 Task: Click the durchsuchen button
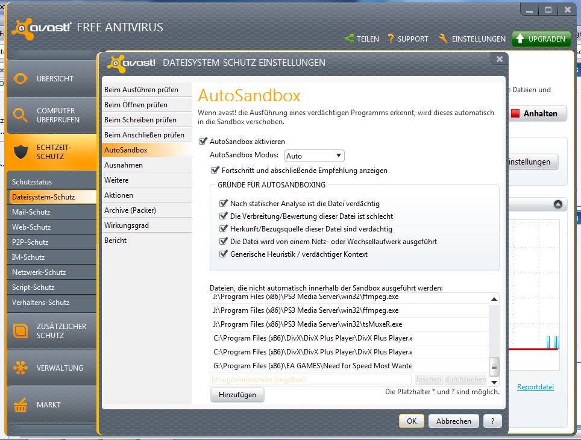(465, 379)
